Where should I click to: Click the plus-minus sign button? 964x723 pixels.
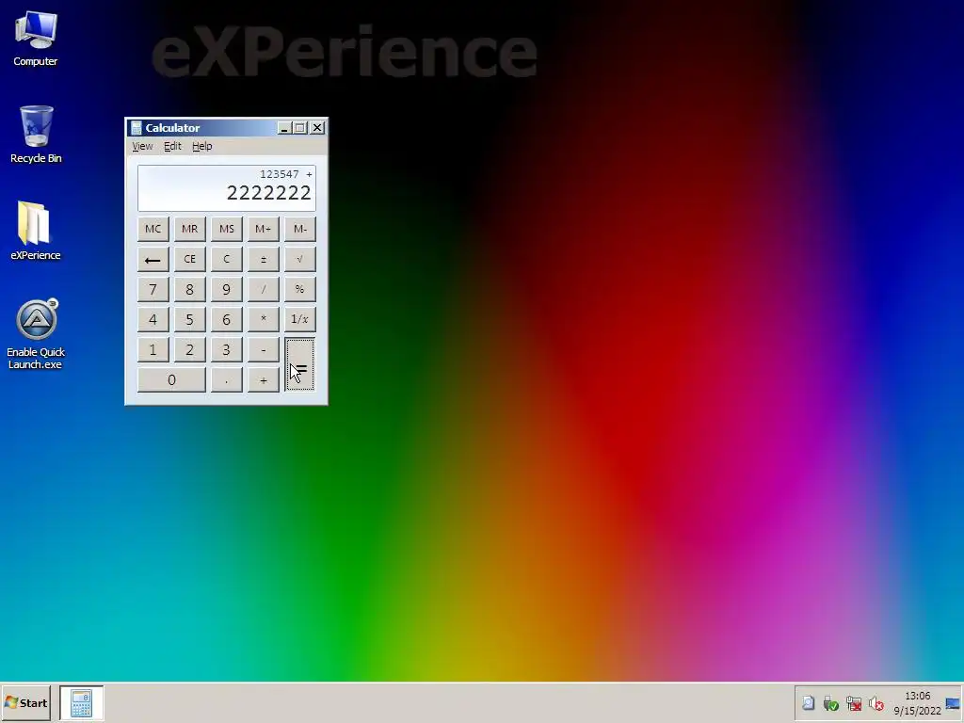pos(264,259)
